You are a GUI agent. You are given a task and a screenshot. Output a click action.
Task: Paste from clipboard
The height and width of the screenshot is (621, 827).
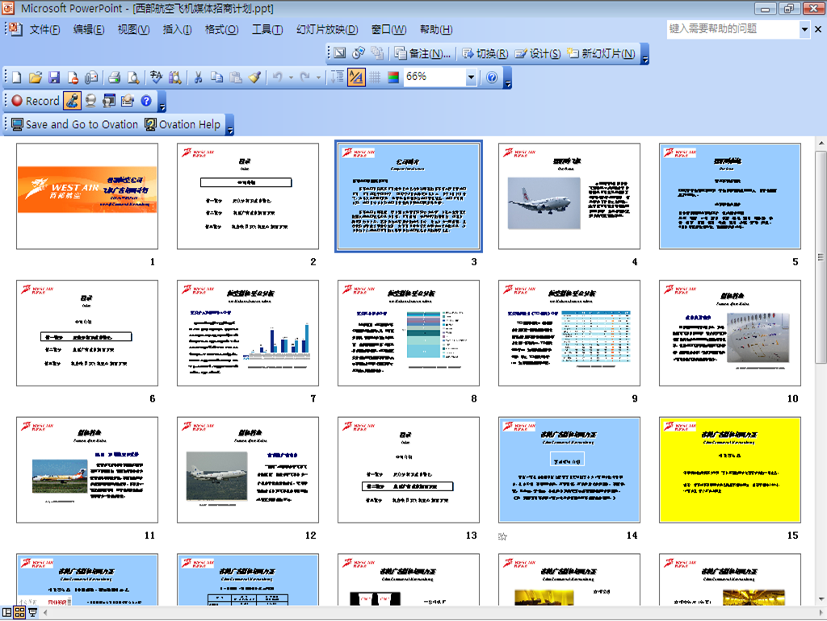[236, 77]
